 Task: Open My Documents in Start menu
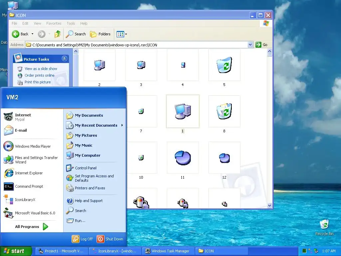[x=95, y=115]
